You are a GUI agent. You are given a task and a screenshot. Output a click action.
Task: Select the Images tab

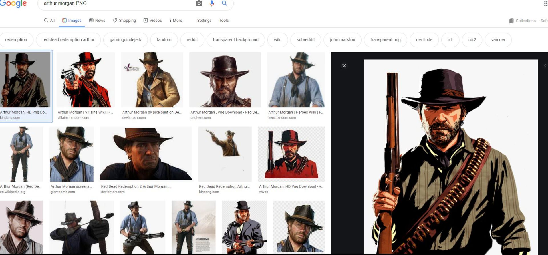(72, 20)
